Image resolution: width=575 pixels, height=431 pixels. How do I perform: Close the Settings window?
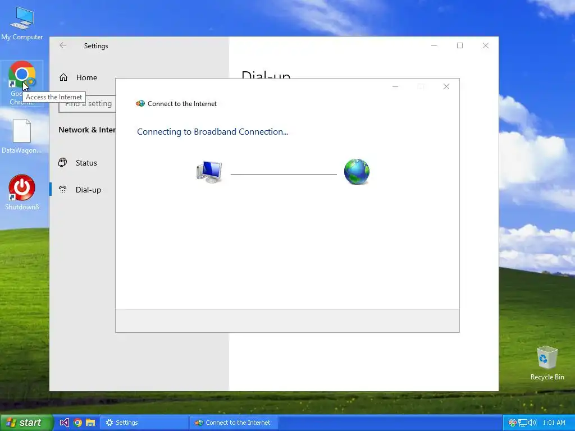click(486, 45)
